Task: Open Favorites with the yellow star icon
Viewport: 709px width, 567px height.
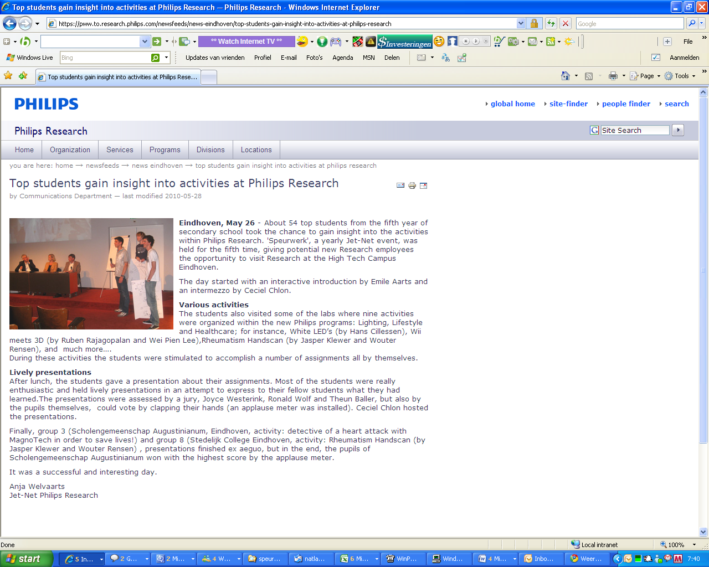Action: pos(8,76)
